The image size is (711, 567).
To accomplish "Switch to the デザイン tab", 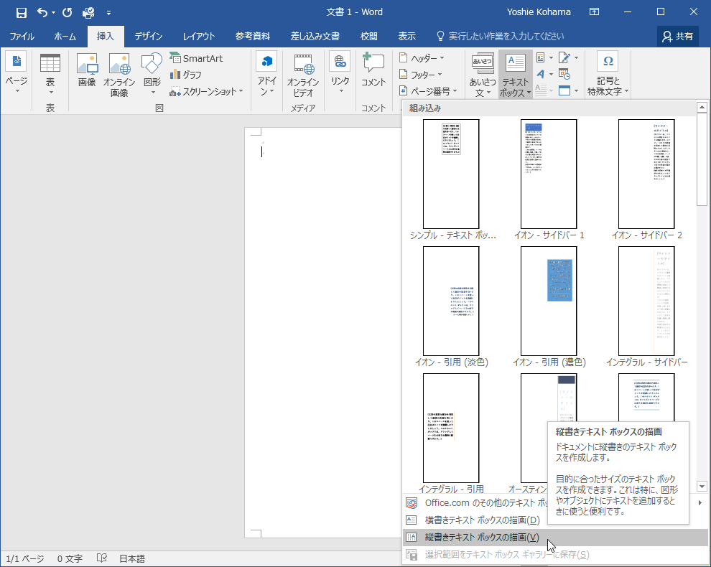I will click(149, 37).
